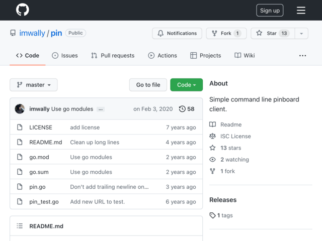Open the README table of contents icon
Viewport: 322px width, 241px height.
click(x=20, y=226)
